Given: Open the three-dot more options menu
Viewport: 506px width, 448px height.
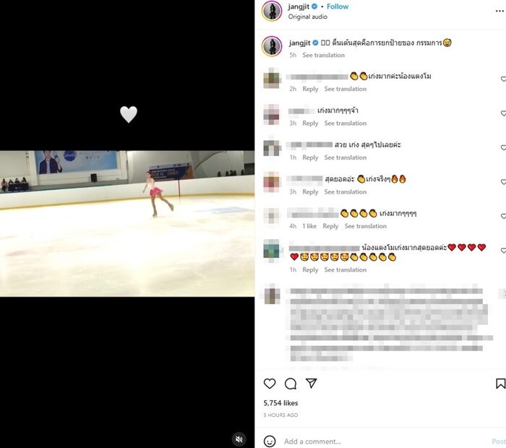Looking at the screenshot, I should (499, 11).
